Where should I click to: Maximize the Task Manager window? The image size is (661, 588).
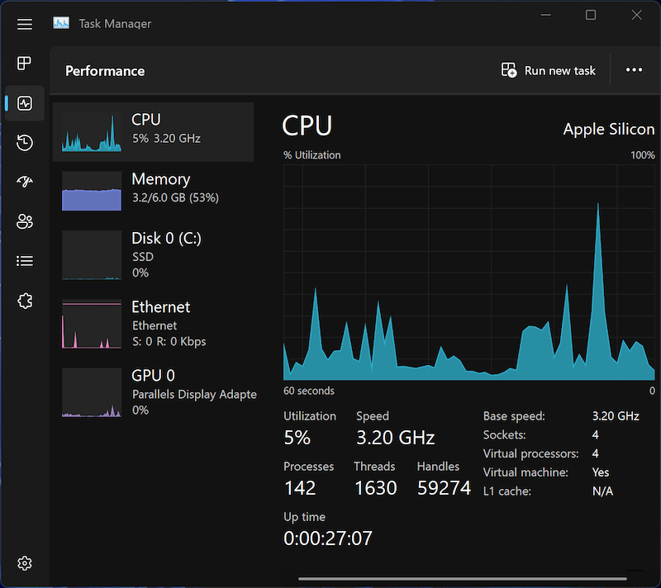point(591,15)
